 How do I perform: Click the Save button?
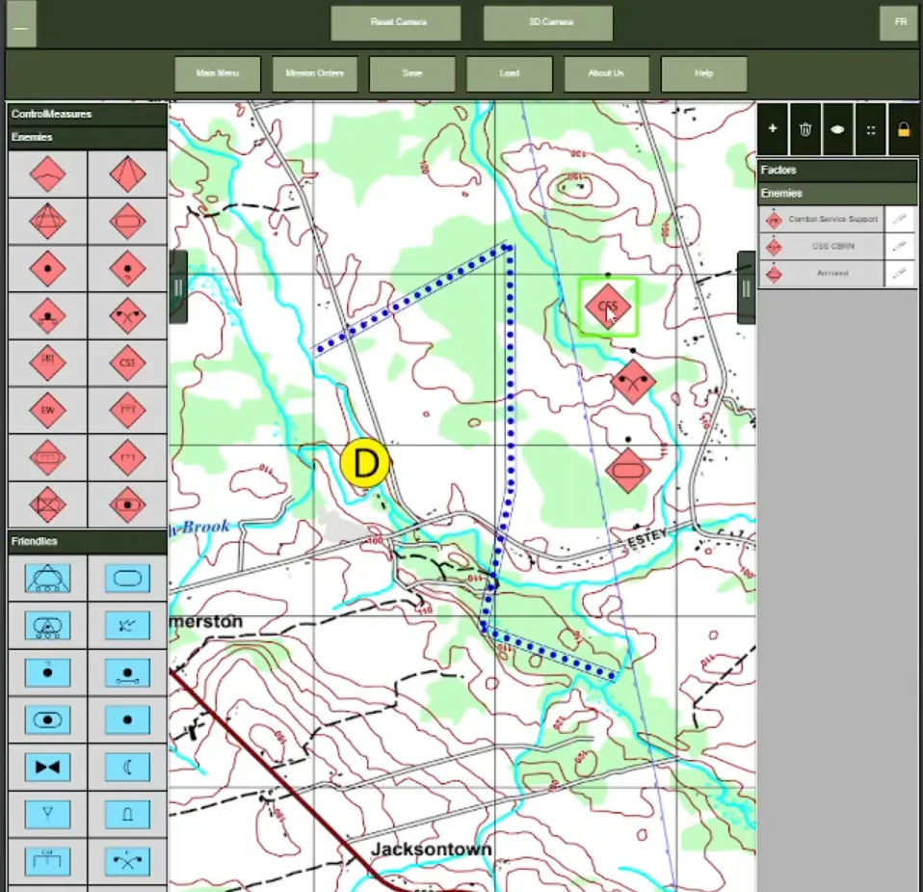tap(412, 73)
